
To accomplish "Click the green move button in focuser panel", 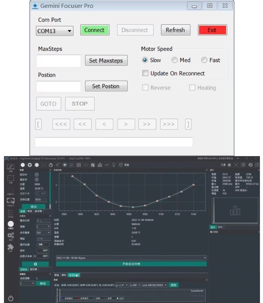I will (34, 206).
